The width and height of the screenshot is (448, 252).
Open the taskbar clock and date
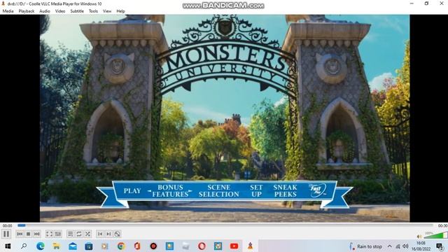click(421, 246)
